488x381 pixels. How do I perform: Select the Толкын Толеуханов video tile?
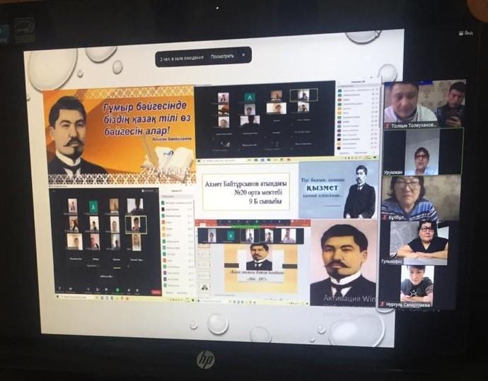coord(424,105)
